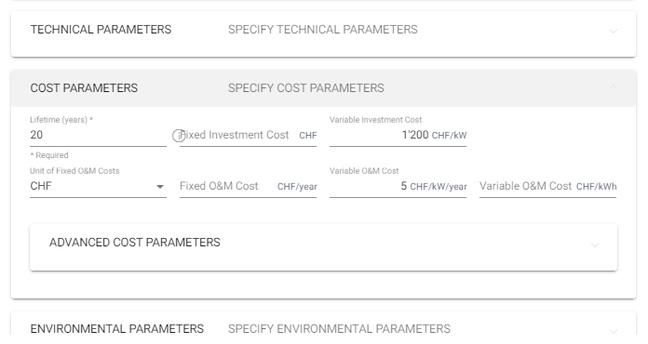Collapse Cost Parameters using the up chevron
The image size is (648, 344).
click(x=614, y=87)
